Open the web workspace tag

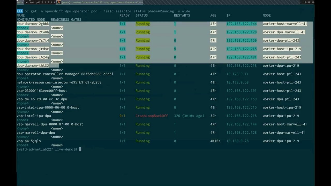coord(32,2)
